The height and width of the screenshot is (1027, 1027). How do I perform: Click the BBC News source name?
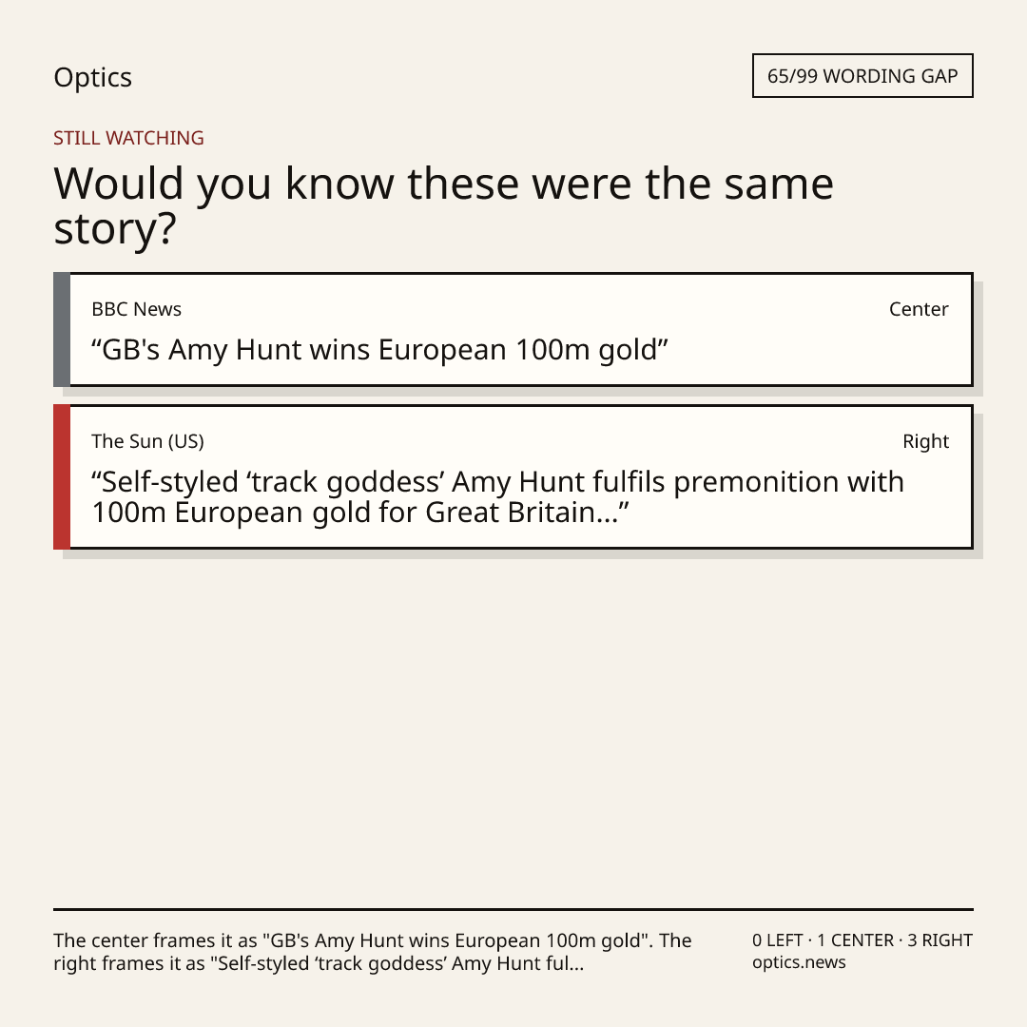click(136, 309)
